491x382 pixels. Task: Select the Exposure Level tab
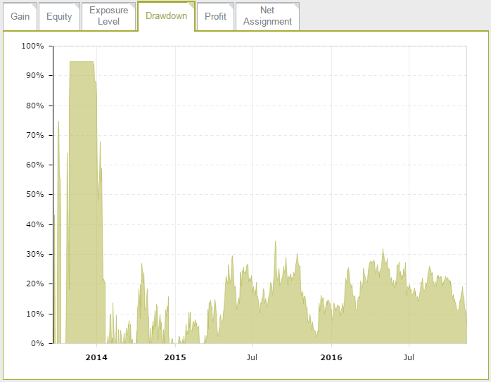point(108,16)
